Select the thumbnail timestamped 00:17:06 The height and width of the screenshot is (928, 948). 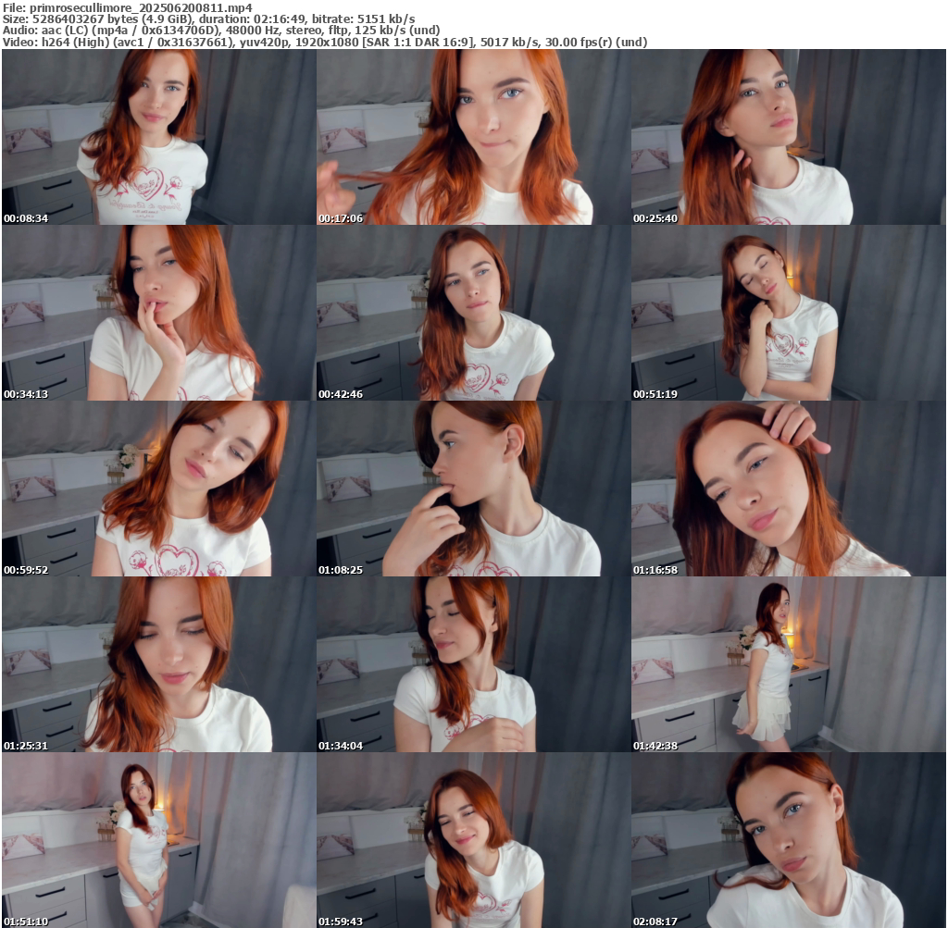(x=473, y=137)
